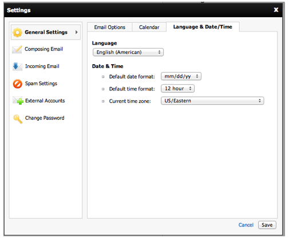Close the Settings dialog with the X
289x242 pixels.
pyautogui.click(x=276, y=10)
